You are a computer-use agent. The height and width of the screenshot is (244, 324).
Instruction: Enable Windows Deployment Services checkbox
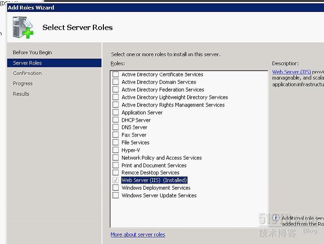(115, 188)
